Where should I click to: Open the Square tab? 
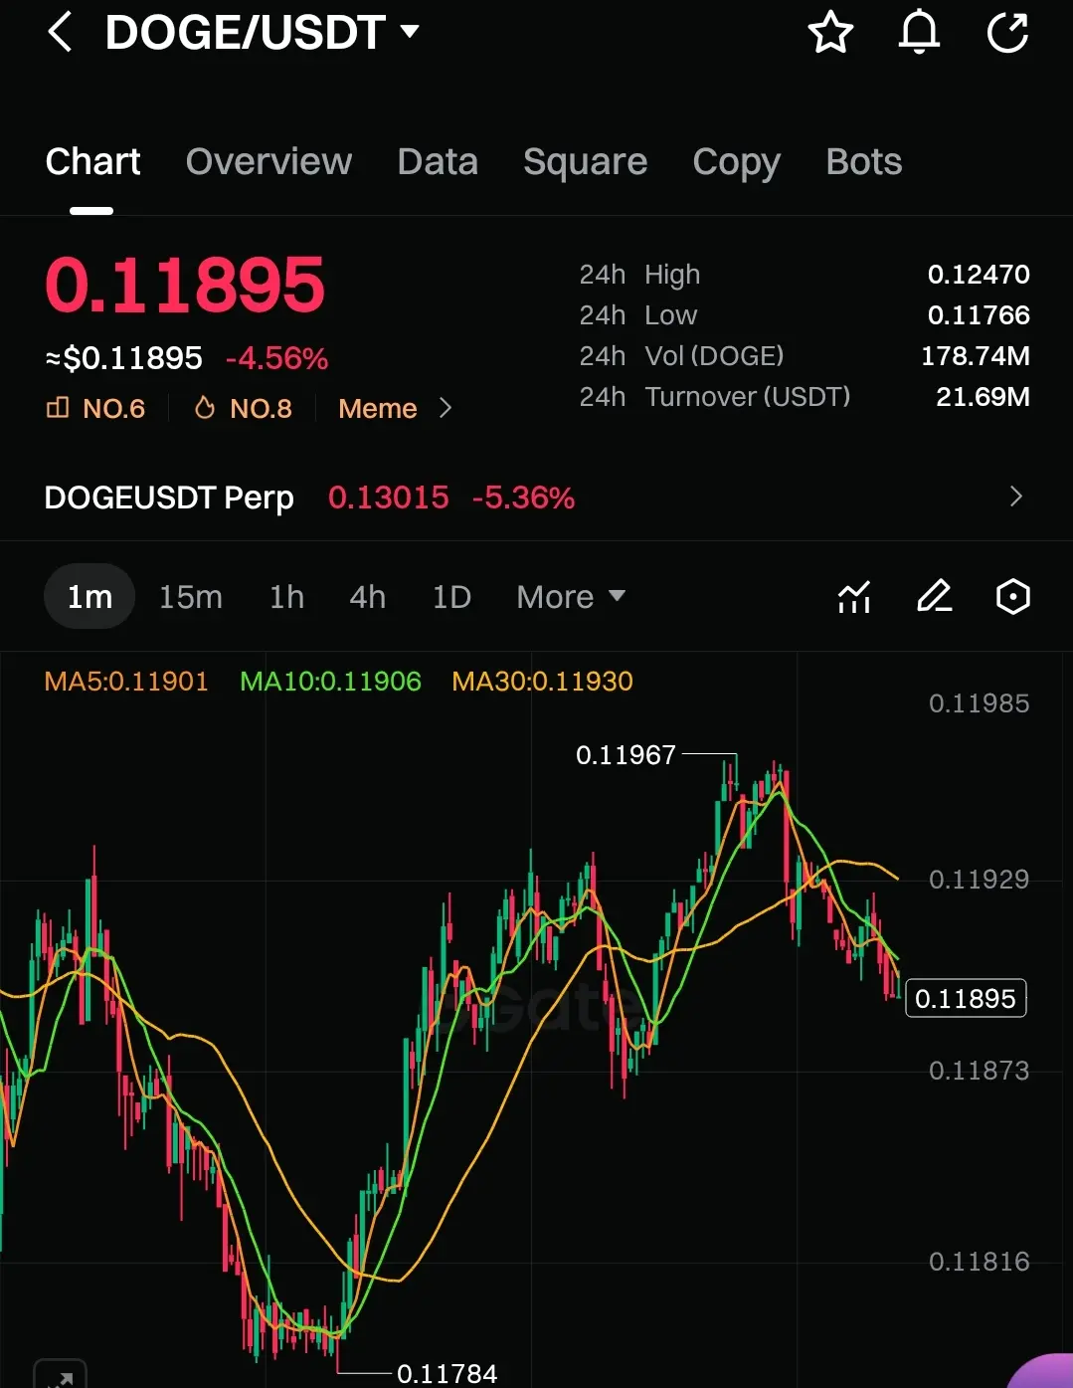tap(585, 161)
